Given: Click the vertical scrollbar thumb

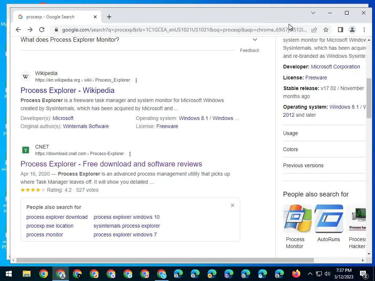Looking at the screenshot, I should pyautogui.click(x=369, y=98).
